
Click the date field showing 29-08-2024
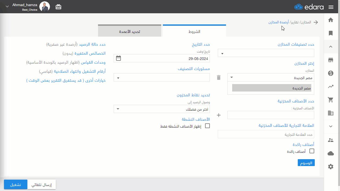(x=162, y=58)
